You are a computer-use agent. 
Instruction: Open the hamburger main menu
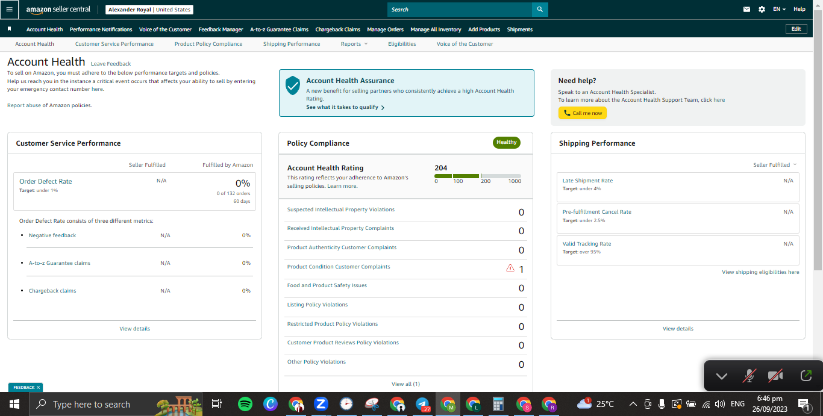pyautogui.click(x=9, y=10)
